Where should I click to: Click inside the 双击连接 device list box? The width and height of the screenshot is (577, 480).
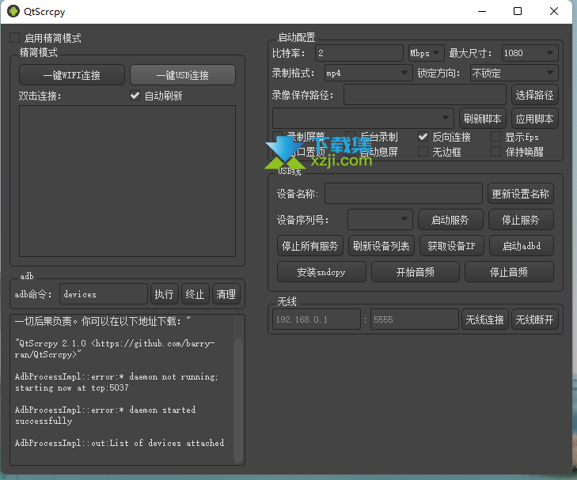127,181
